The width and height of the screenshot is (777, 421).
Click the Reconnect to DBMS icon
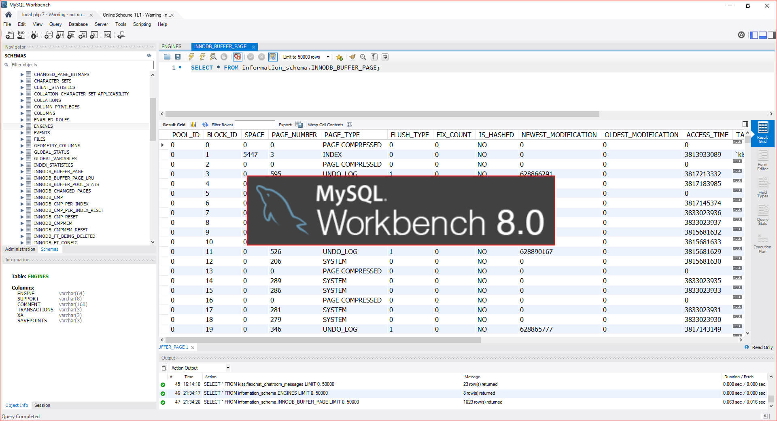(x=121, y=35)
